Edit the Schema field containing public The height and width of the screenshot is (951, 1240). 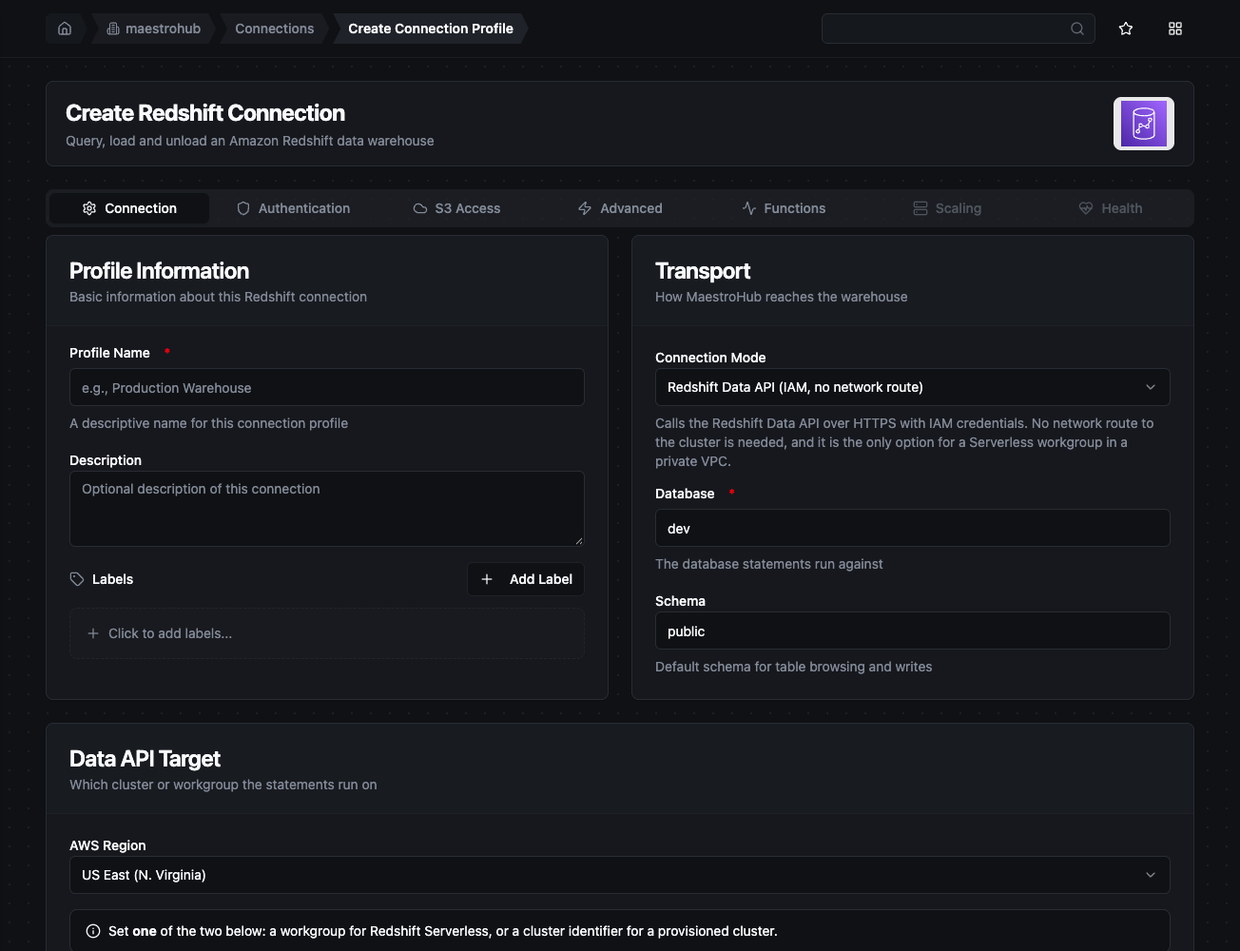point(913,631)
